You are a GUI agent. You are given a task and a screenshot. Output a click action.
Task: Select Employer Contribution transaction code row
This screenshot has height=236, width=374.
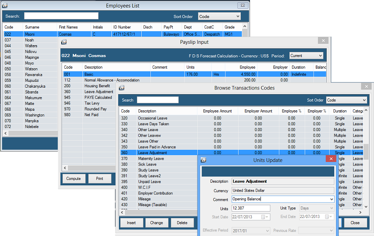point(159,193)
